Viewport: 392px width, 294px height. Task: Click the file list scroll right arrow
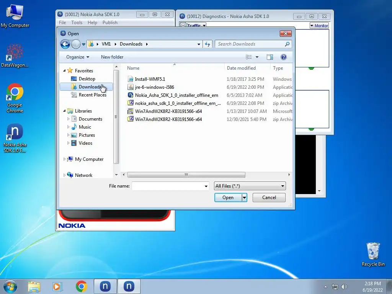pos(289,175)
